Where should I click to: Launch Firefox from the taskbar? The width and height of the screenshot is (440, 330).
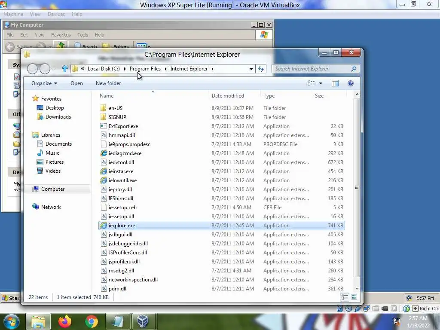tap(65, 321)
